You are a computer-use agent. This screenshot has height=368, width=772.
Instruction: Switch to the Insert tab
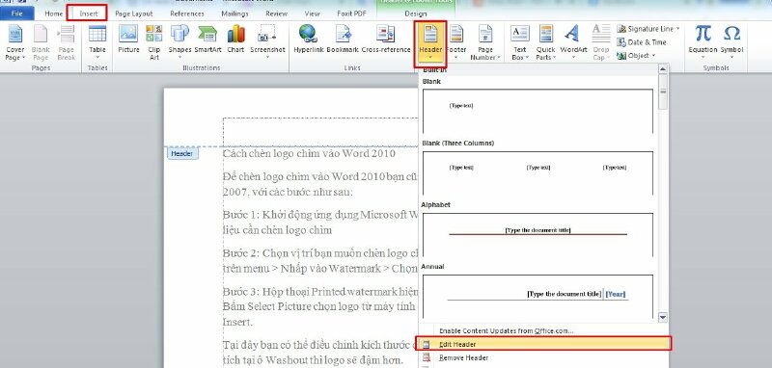[89, 13]
